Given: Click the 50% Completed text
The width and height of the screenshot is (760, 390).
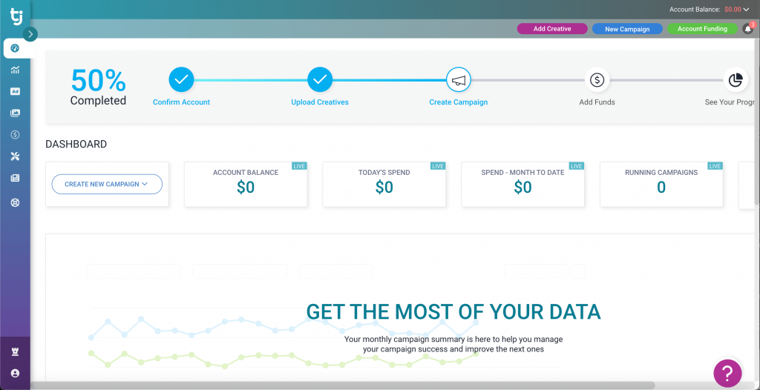Looking at the screenshot, I should pos(99,87).
